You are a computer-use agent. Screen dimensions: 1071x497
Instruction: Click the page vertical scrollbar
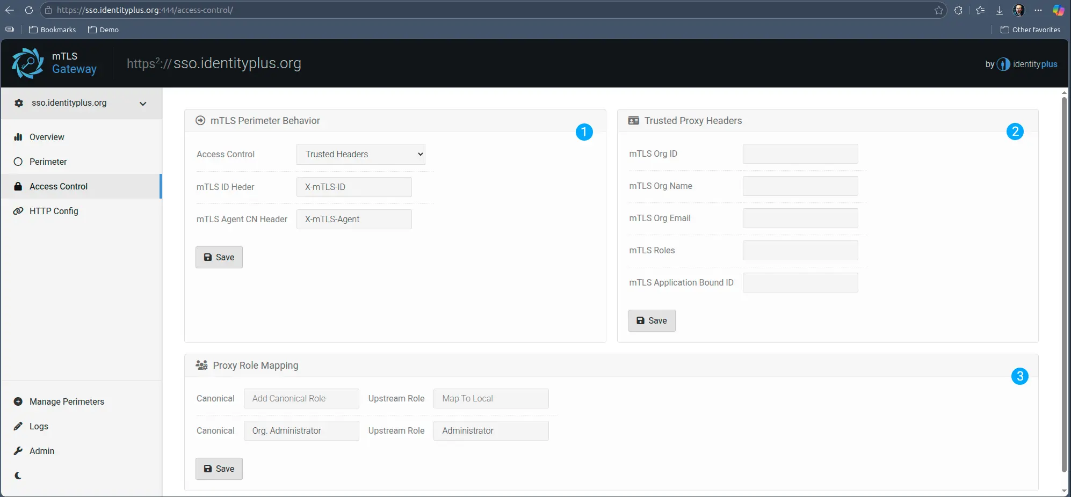point(1063,284)
